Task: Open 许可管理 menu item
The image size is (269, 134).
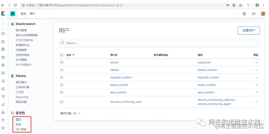Action: coord(21,60)
